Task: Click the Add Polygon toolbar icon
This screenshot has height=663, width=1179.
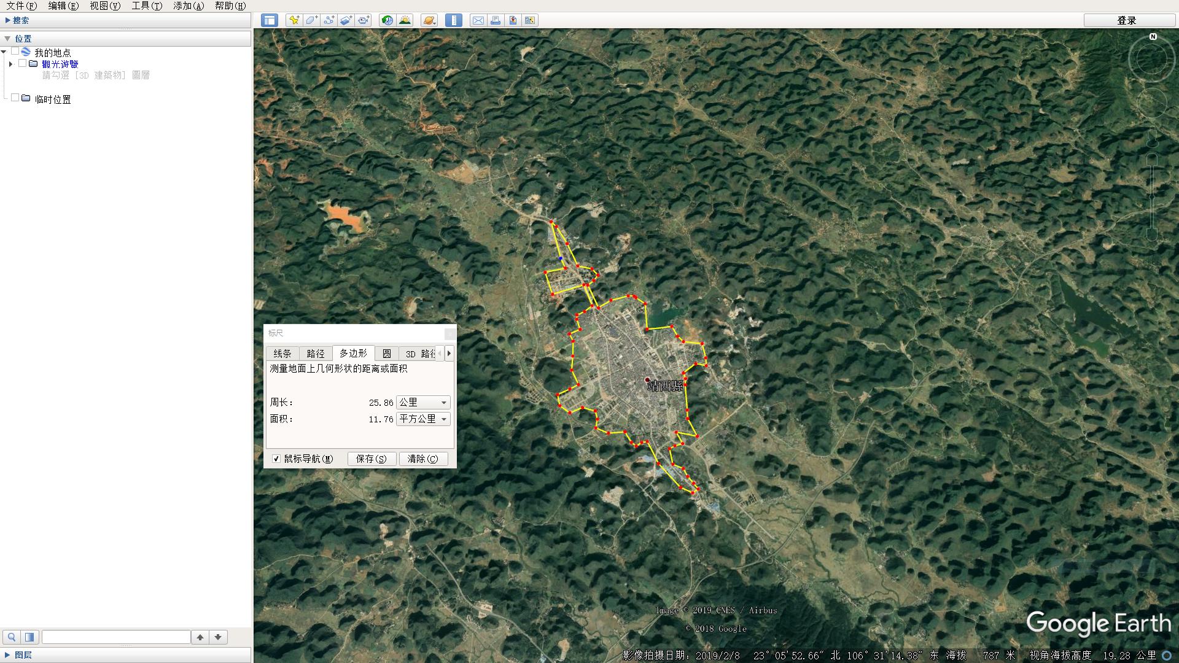Action: (311, 20)
